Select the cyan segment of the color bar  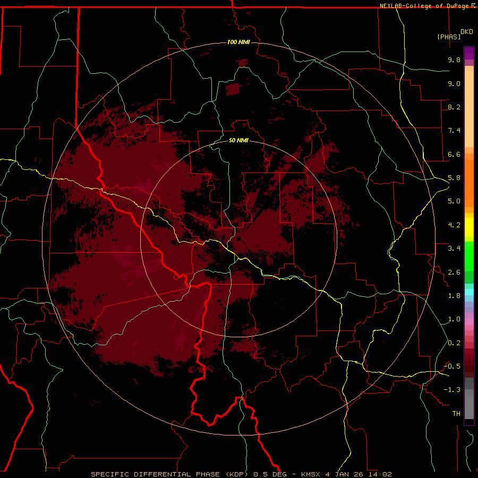(x=469, y=292)
